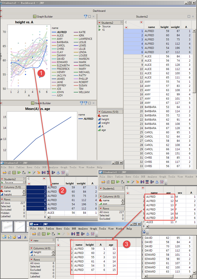The width and height of the screenshot is (197, 279).
Task: Click the first graph thumbnail at bottom left
Action: tap(7, 226)
